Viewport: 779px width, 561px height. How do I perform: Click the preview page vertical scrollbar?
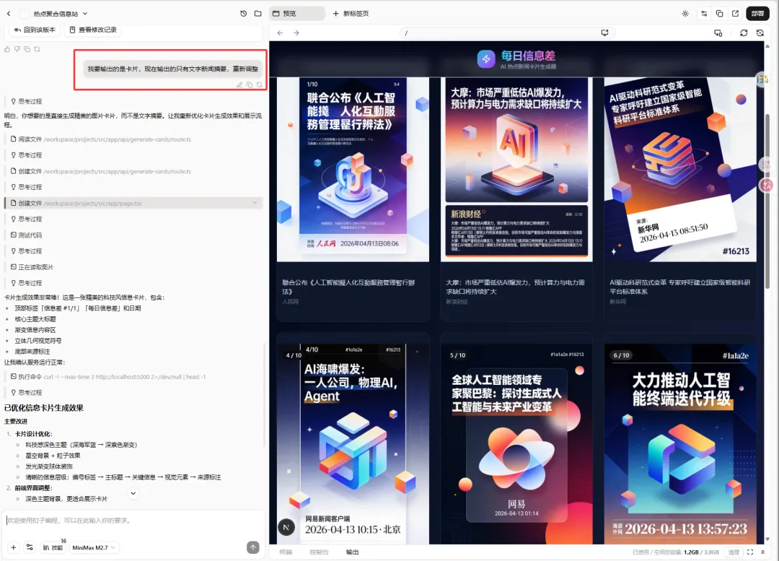pyautogui.click(x=767, y=201)
